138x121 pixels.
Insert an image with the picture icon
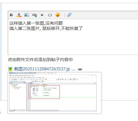coord(27,15)
